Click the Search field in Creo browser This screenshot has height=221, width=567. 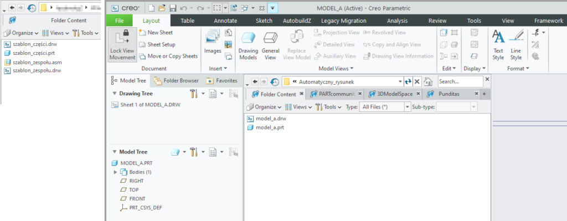coord(460,81)
